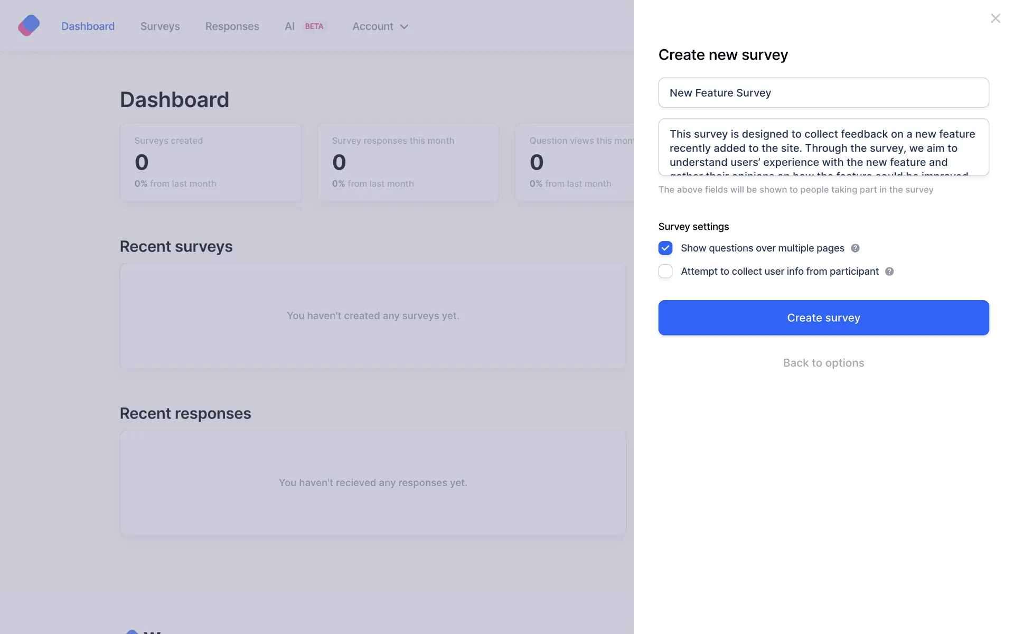Expand the Account dropdown chevron
The height and width of the screenshot is (634, 1014).
coord(405,27)
